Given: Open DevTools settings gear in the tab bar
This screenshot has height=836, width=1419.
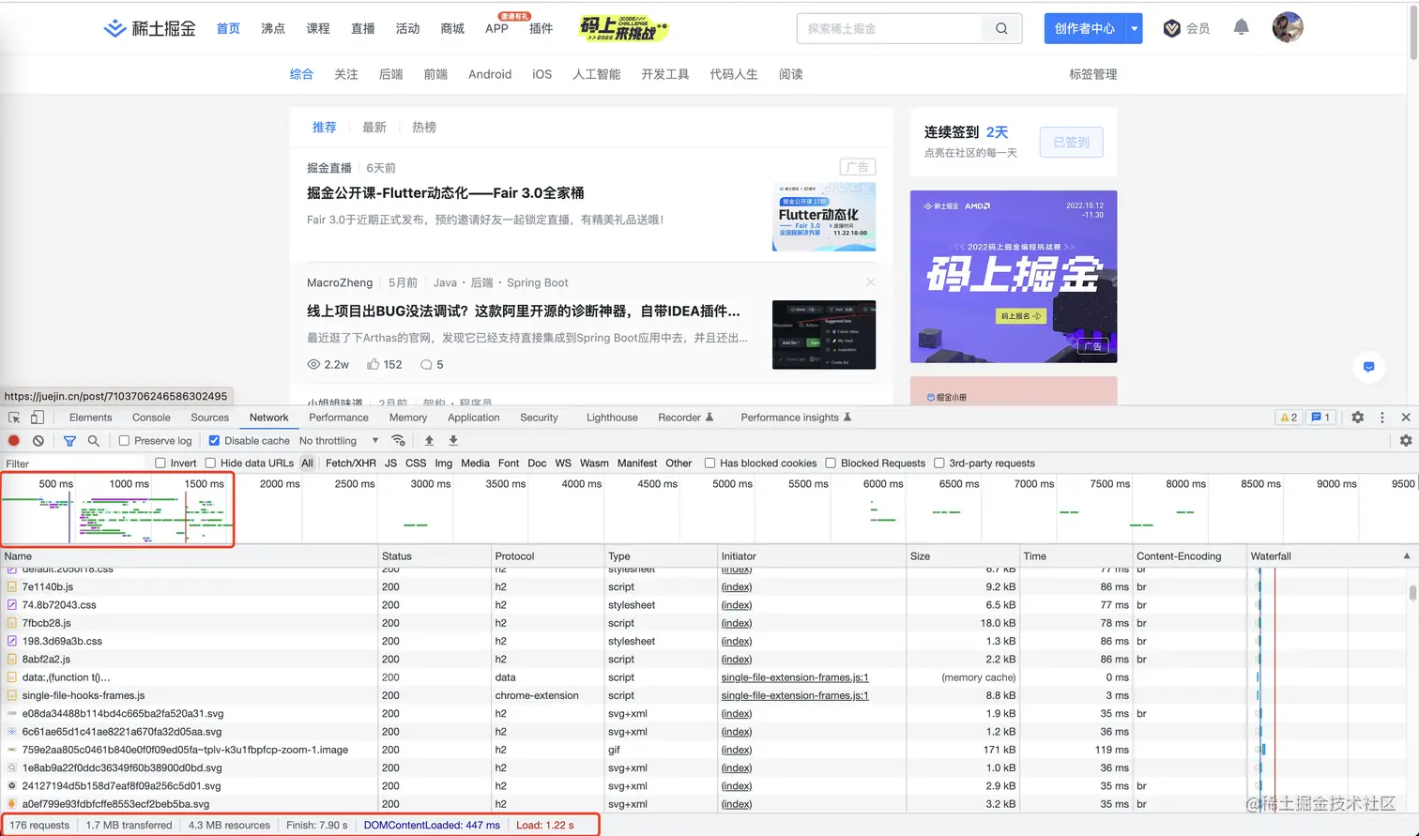Looking at the screenshot, I should pyautogui.click(x=1357, y=418).
